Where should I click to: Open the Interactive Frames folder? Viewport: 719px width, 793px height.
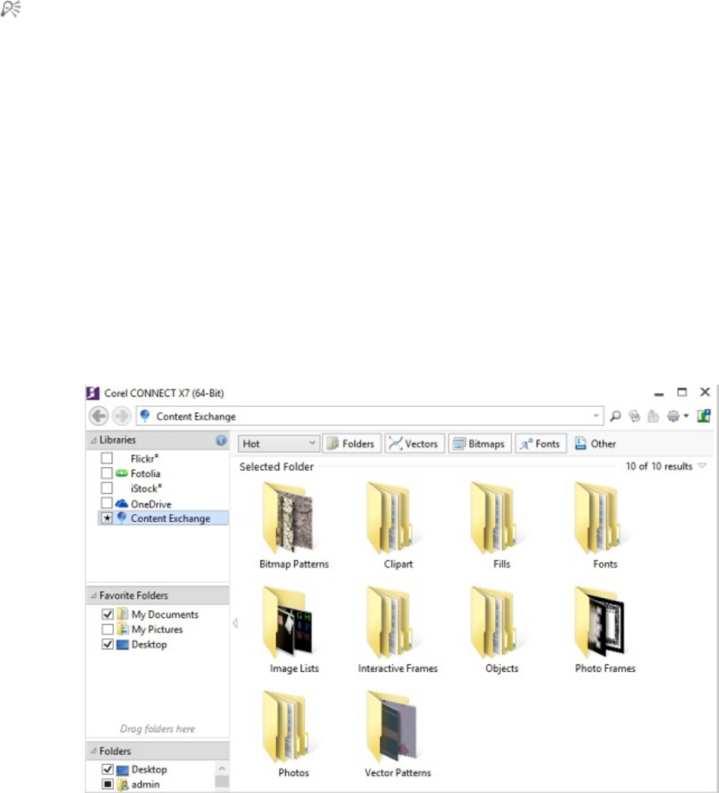coord(397,630)
